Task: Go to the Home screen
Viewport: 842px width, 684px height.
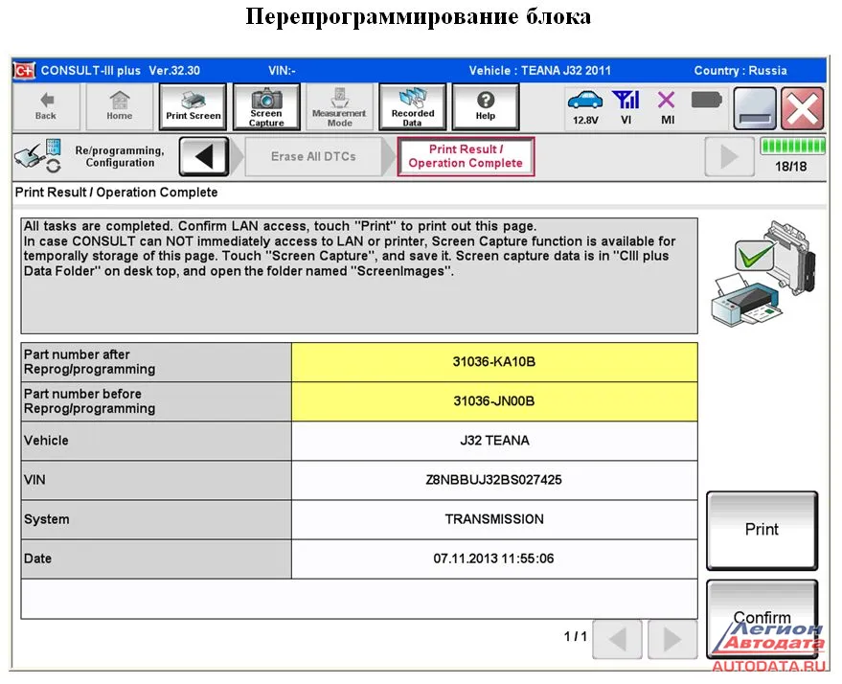Action: click(x=119, y=107)
